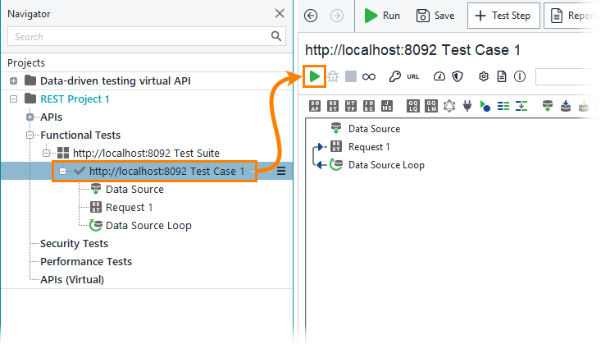Screen dimensions: 601x349
Task: Click the search magnifier icon
Action: 276,36
